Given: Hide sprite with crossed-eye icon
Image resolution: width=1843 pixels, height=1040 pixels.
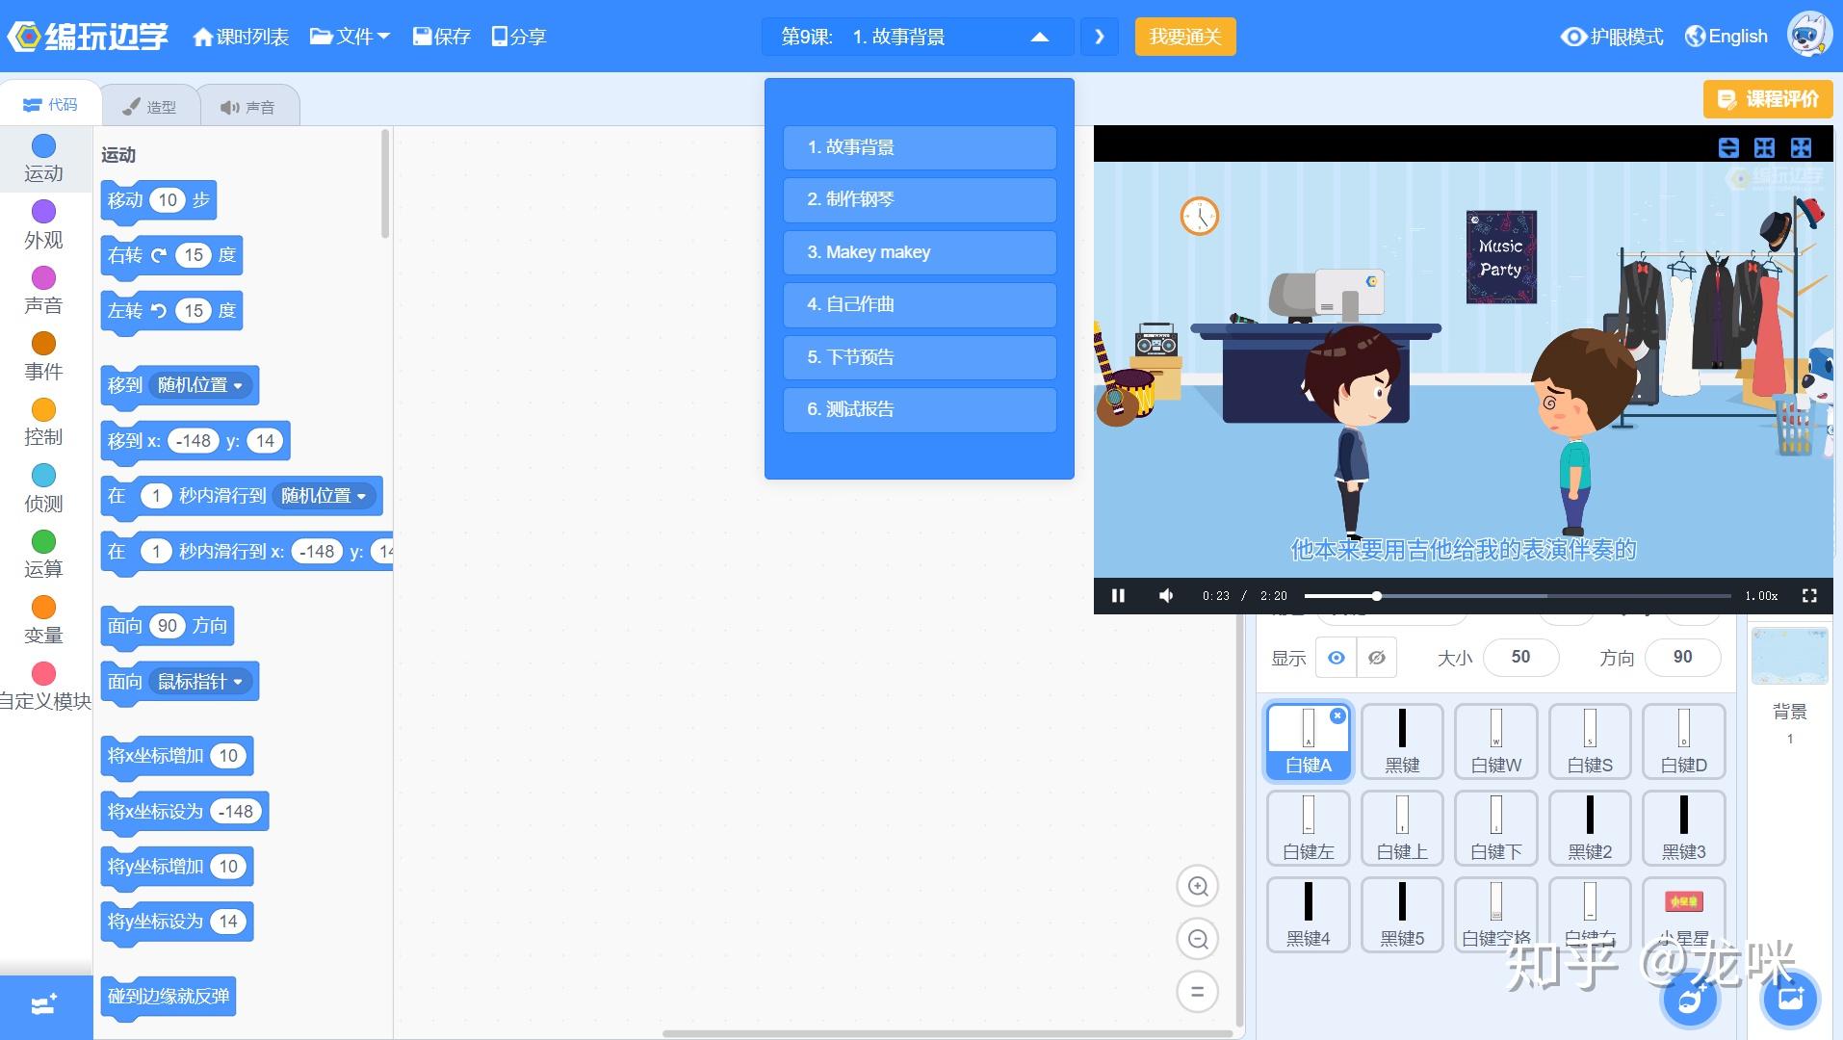Looking at the screenshot, I should (1377, 658).
